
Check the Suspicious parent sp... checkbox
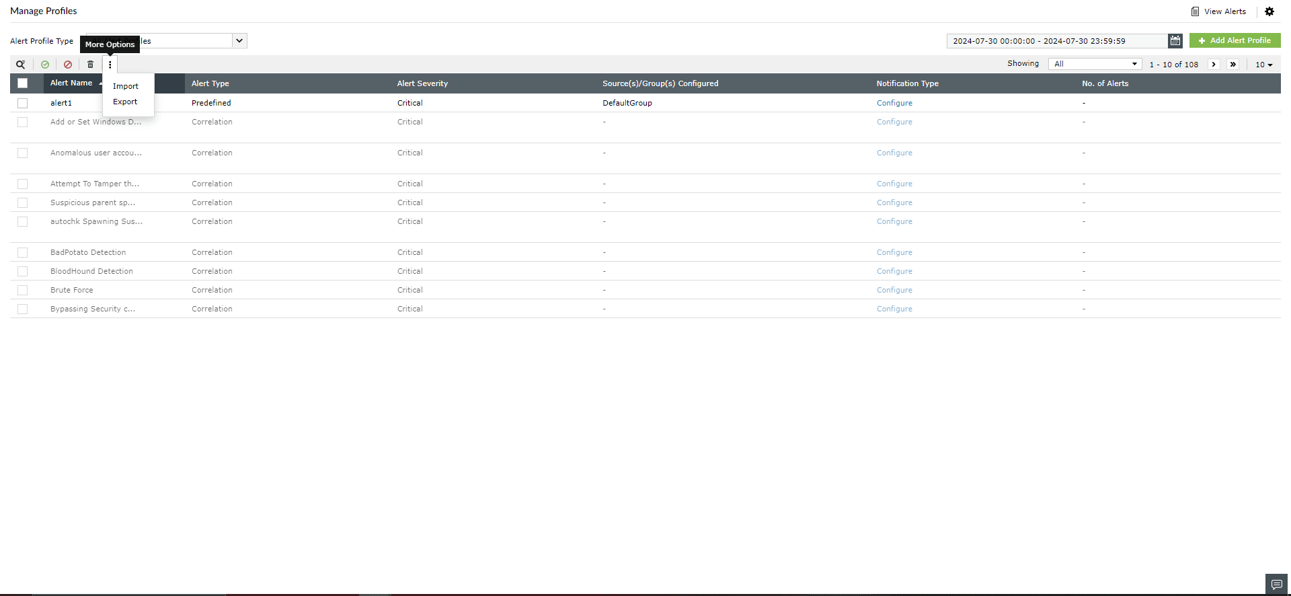pyautogui.click(x=23, y=202)
